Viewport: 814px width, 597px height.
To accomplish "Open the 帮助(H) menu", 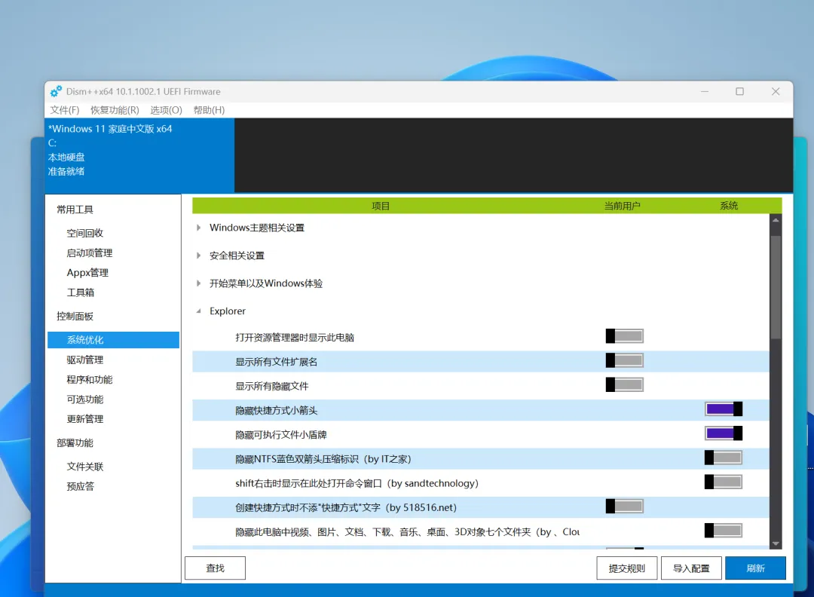I will click(209, 110).
